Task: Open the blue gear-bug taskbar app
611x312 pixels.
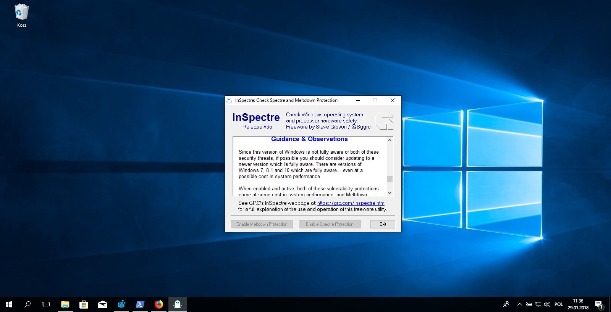Action: (x=121, y=304)
